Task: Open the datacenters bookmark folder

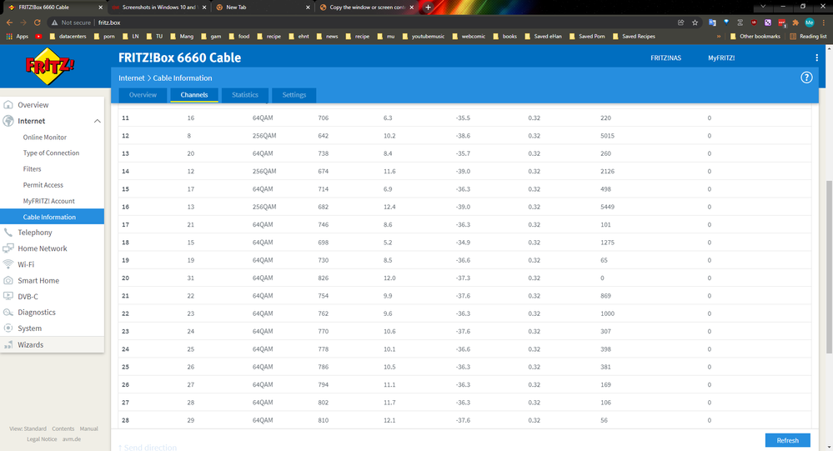Action: 68,36
